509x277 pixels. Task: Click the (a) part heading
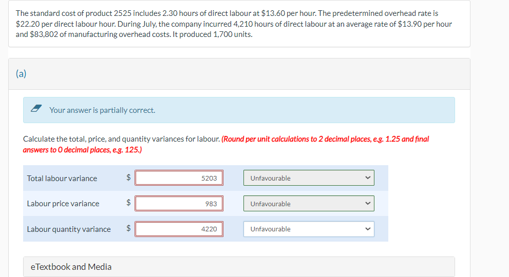pyautogui.click(x=21, y=74)
